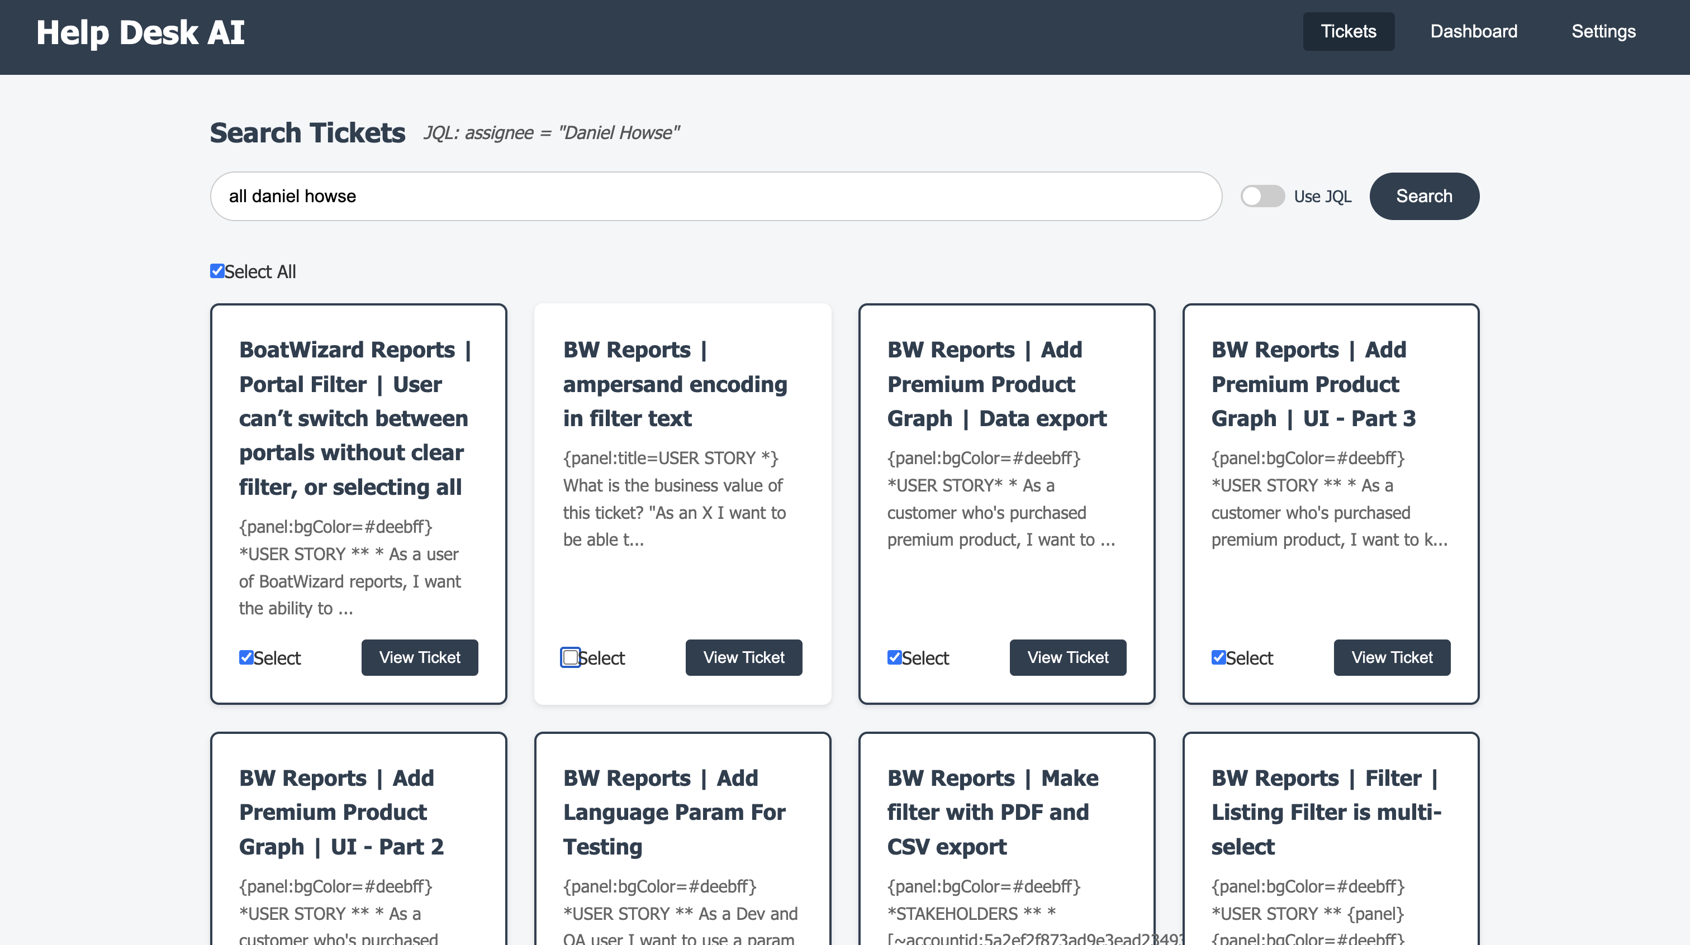
Task: Open the Tickets tab
Action: [x=1347, y=31]
